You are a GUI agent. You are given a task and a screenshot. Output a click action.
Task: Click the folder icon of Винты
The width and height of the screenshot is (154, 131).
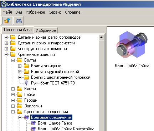20,89
